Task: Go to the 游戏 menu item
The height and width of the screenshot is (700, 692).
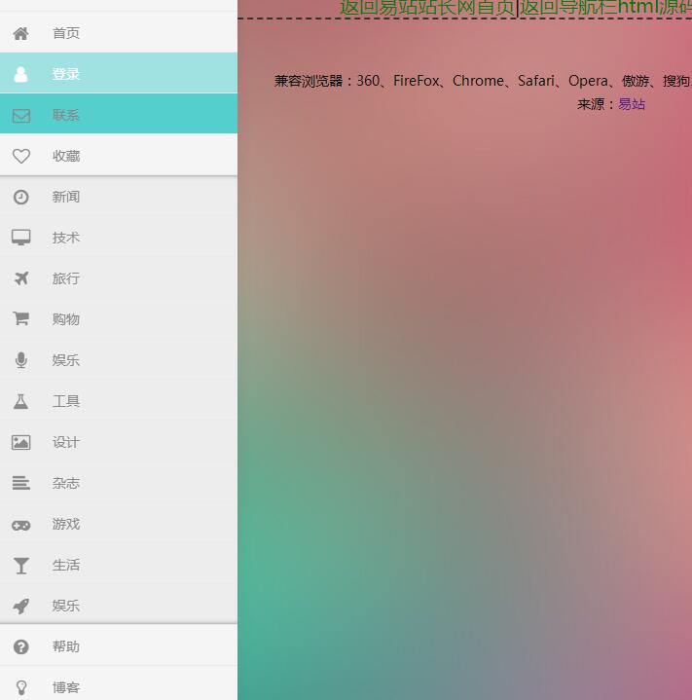Action: 119,524
